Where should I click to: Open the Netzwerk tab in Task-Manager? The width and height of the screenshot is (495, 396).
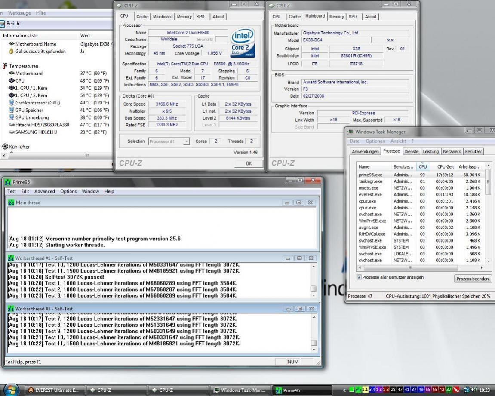pos(452,151)
